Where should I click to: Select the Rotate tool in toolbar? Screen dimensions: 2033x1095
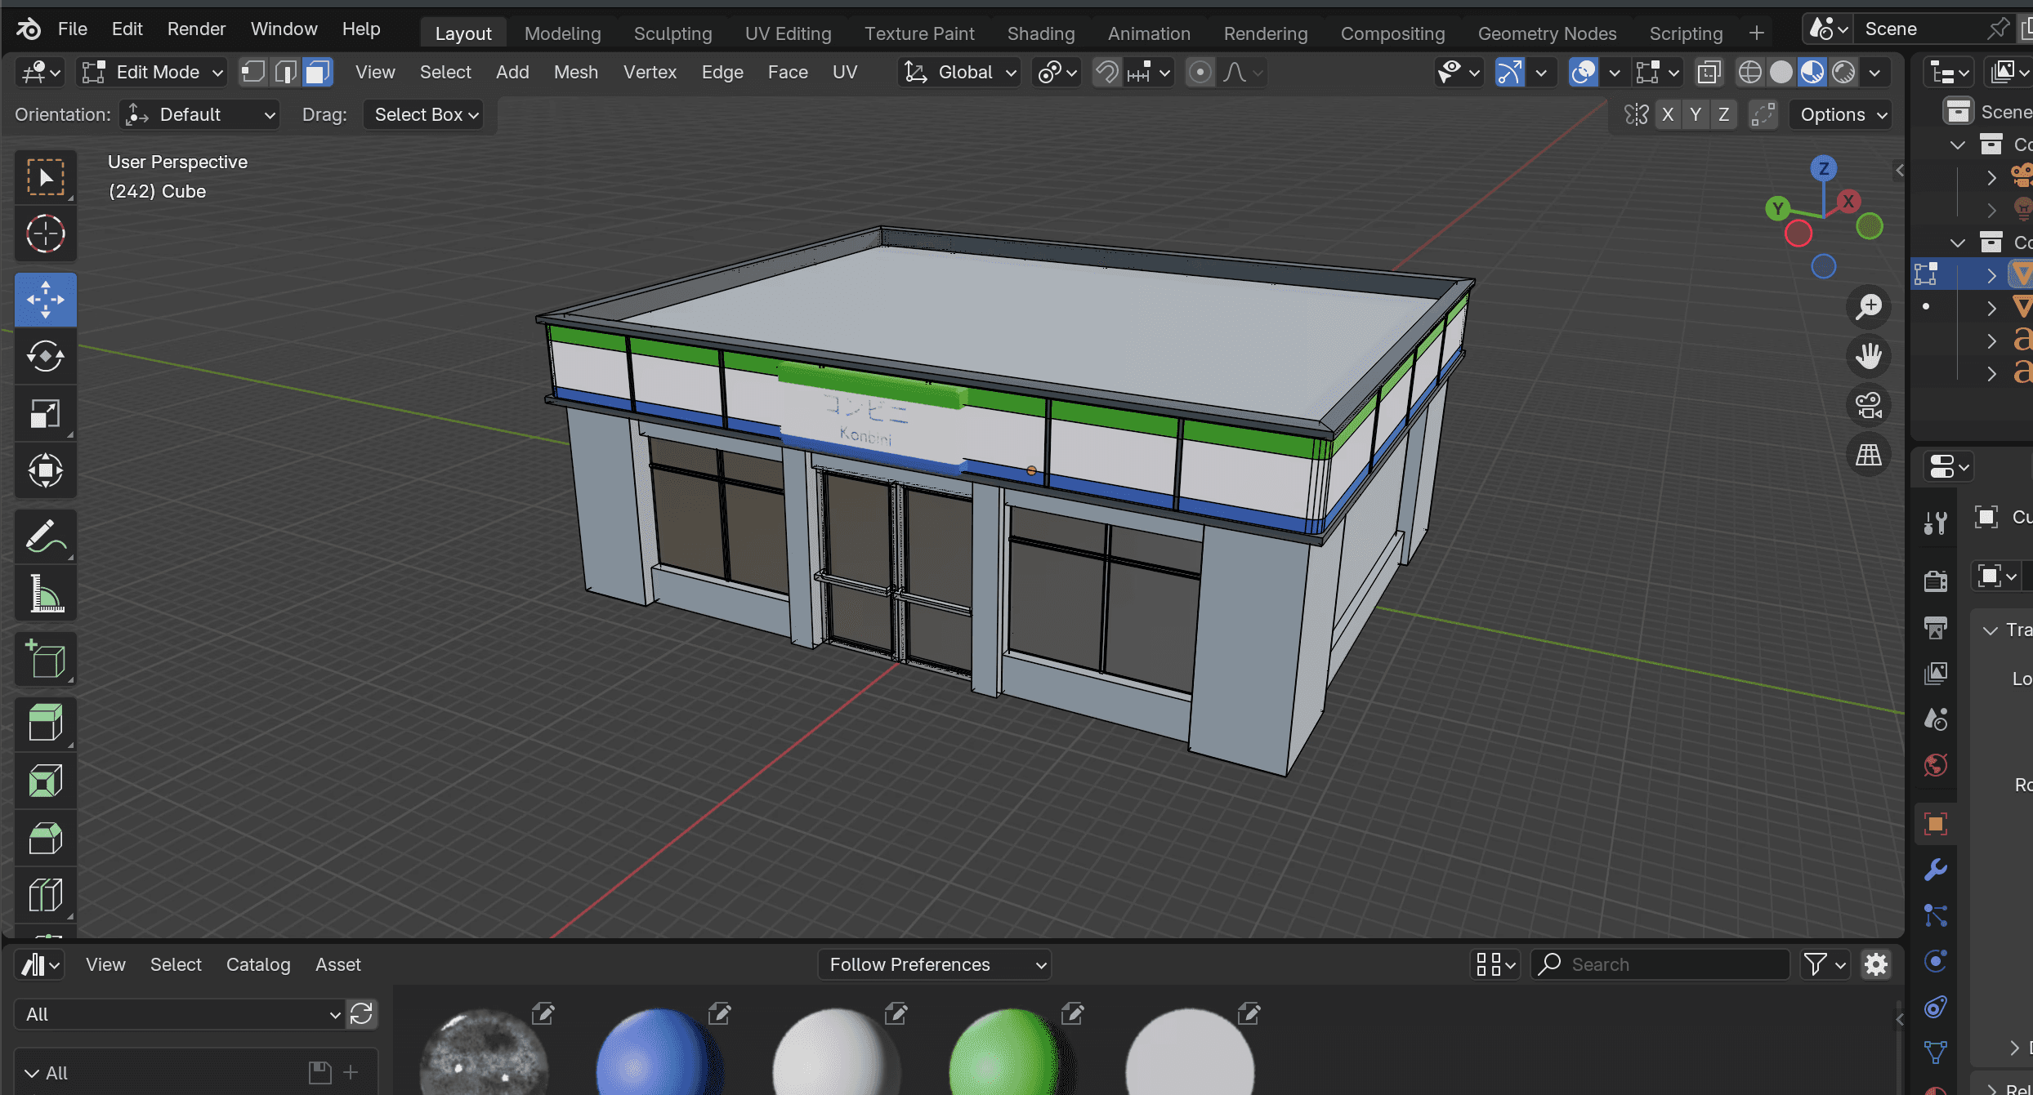[x=45, y=356]
